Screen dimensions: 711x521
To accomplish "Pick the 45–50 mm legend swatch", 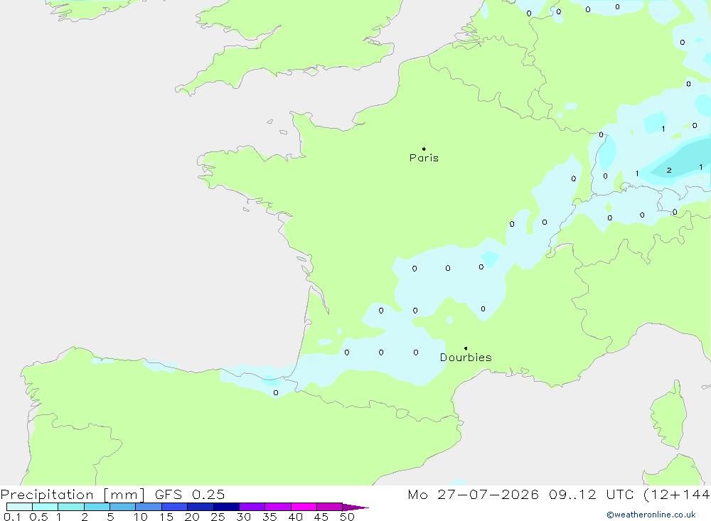I will pyautogui.click(x=330, y=507).
